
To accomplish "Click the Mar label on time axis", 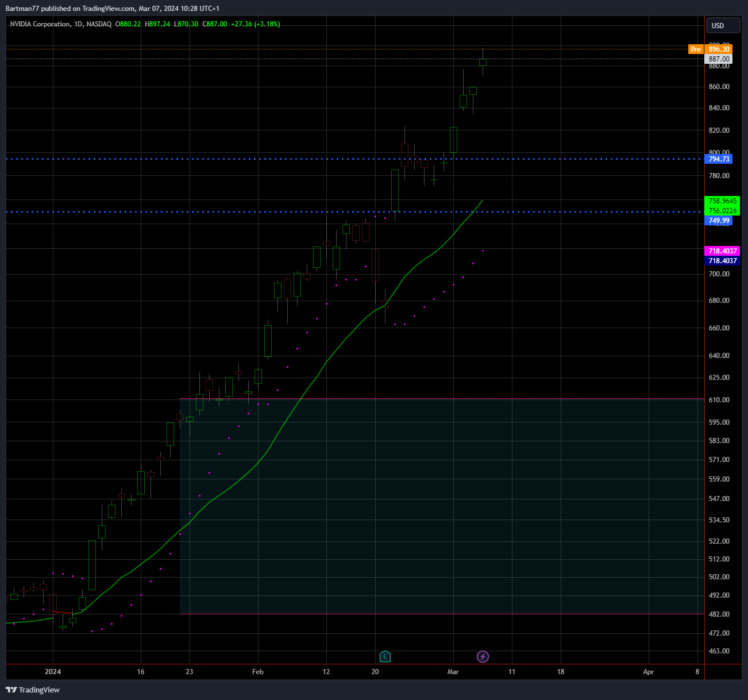I will [x=453, y=672].
